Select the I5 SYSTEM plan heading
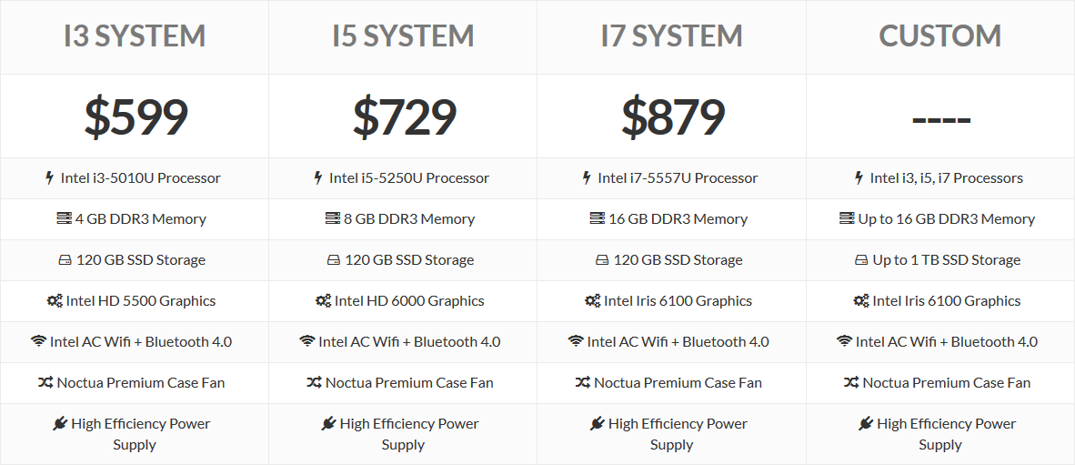The width and height of the screenshot is (1075, 465). (x=403, y=36)
